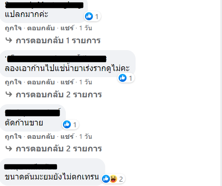222x186 pixels.
Task: Click like reaction icon on ลองเอาก้านไปแช่น้ำยาเร่งราก comment
Action: click(x=123, y=78)
